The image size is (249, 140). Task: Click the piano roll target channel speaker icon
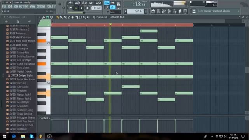coord(94,17)
